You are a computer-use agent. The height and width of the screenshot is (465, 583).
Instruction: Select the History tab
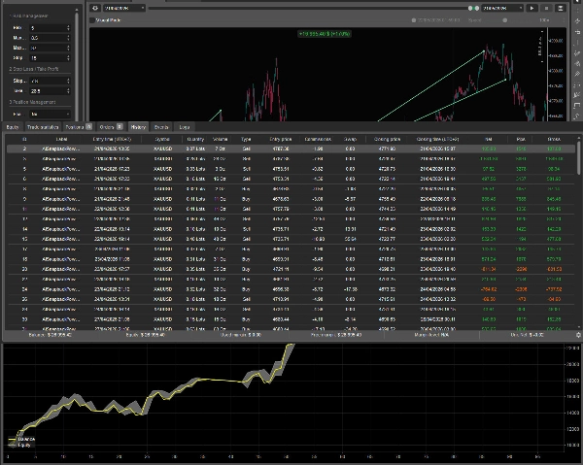coord(138,127)
